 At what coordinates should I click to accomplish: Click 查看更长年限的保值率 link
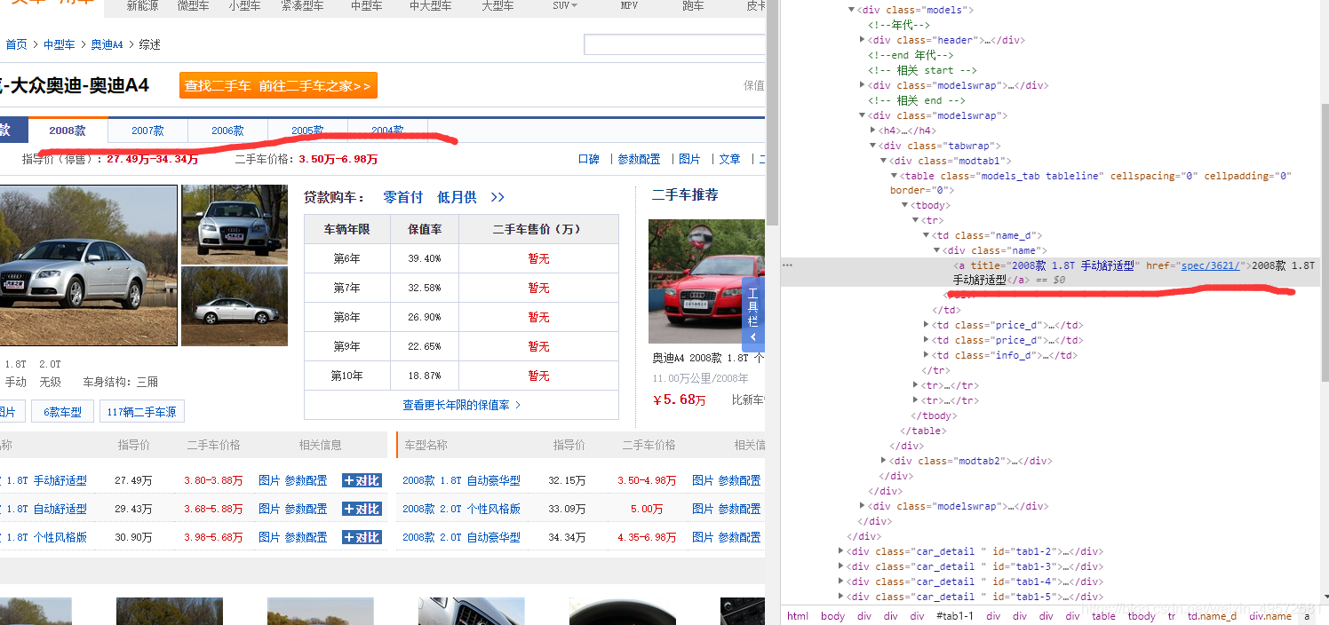point(462,405)
